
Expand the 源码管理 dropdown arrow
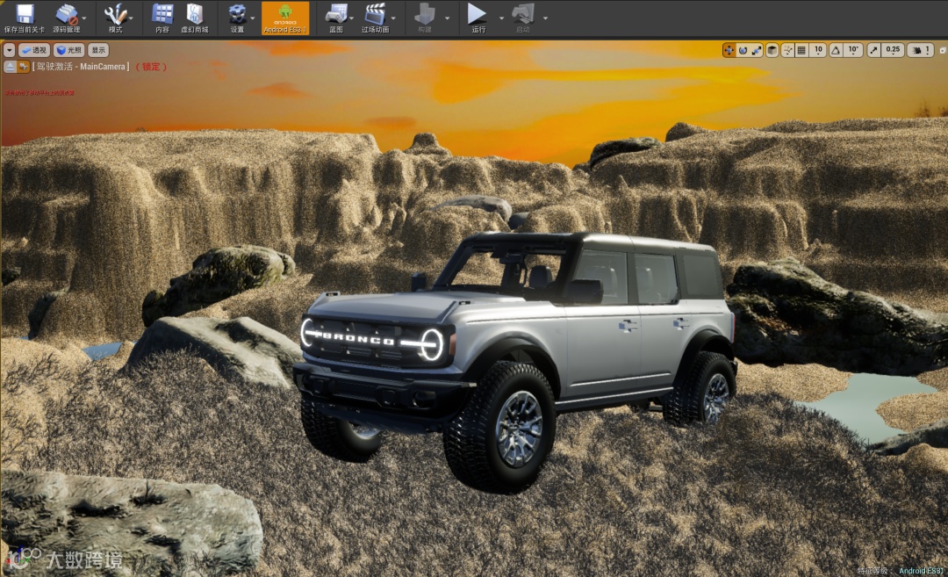(x=84, y=18)
